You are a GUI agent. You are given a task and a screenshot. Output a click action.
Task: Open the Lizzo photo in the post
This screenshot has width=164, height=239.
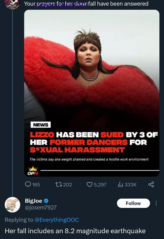(x=92, y=93)
